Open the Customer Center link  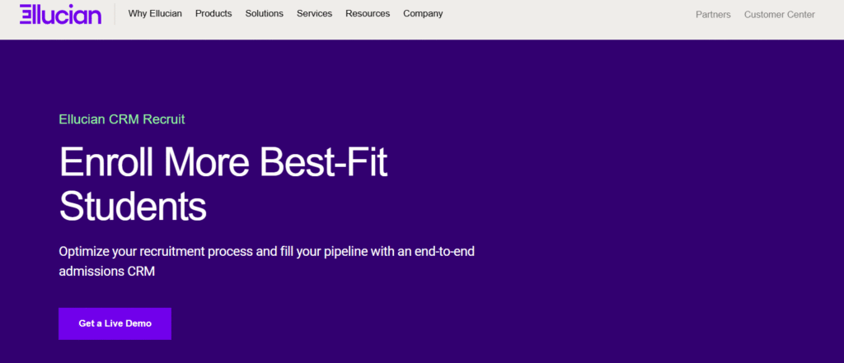click(x=779, y=15)
